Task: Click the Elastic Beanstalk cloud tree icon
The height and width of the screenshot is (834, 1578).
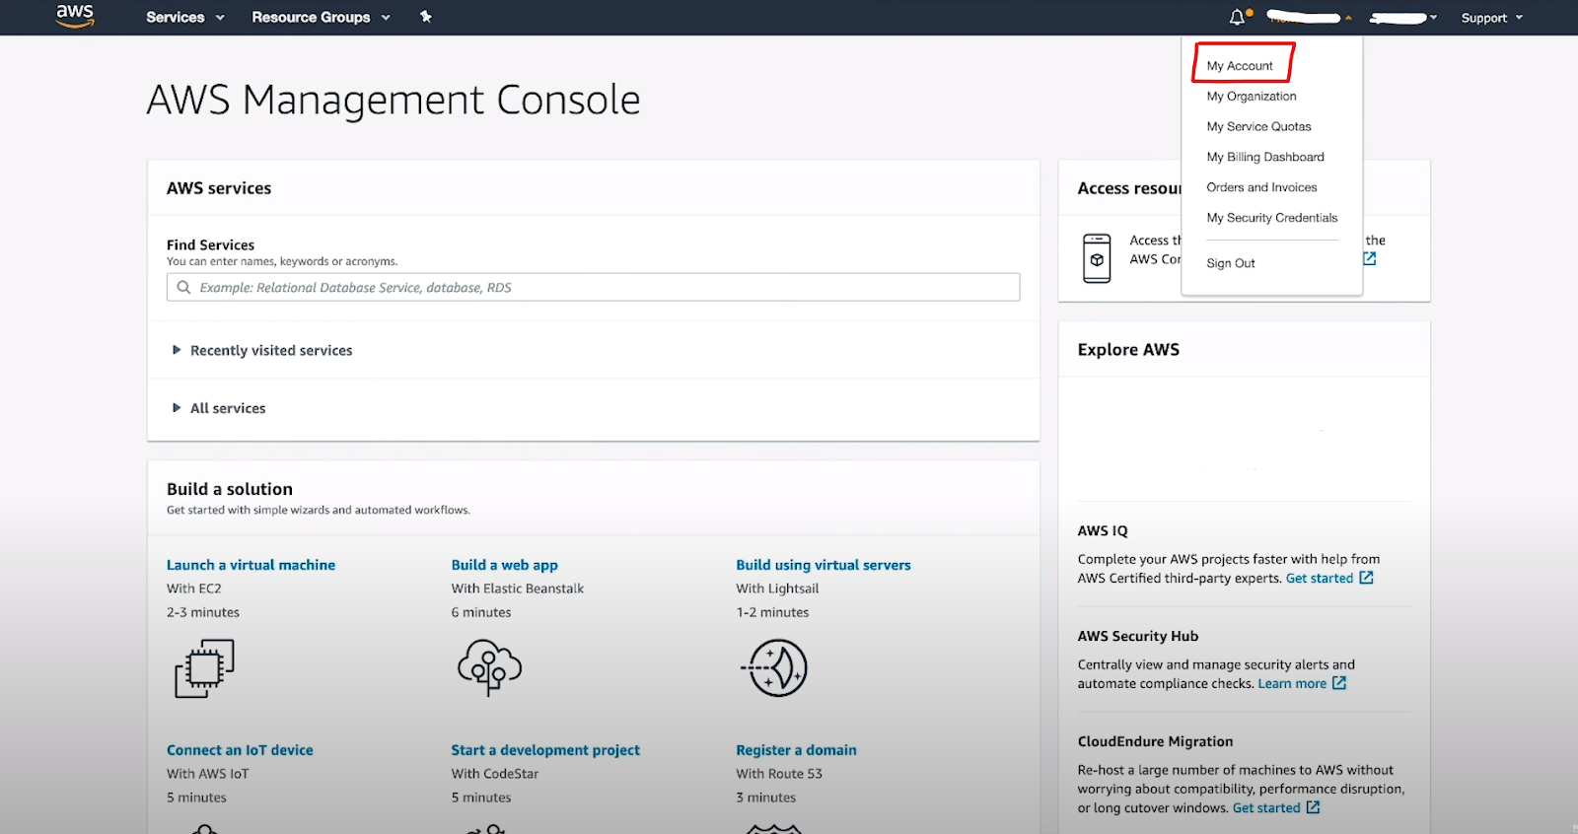Action: point(489,667)
